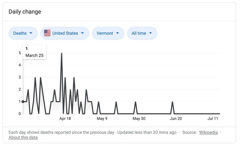The height and width of the screenshot is (146, 240).
Task: Click the Jun 20 axis label
Action: 176,118
